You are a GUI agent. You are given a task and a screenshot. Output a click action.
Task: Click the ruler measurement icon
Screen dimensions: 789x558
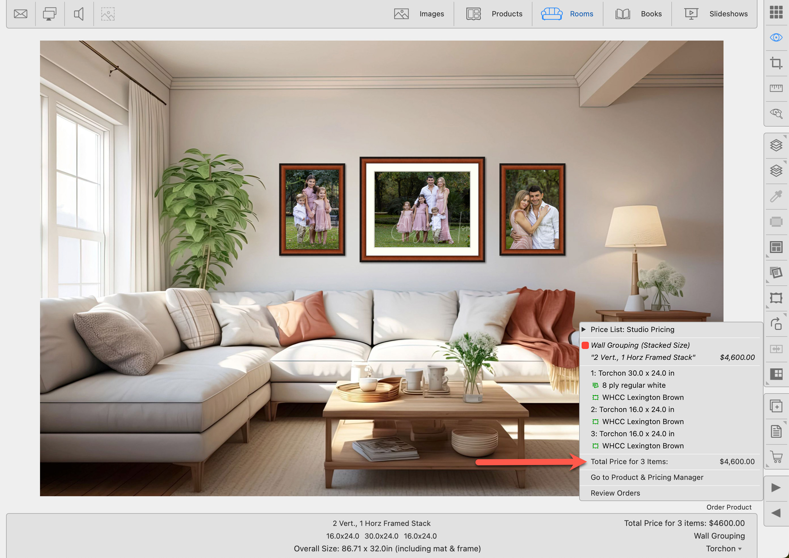[776, 88]
